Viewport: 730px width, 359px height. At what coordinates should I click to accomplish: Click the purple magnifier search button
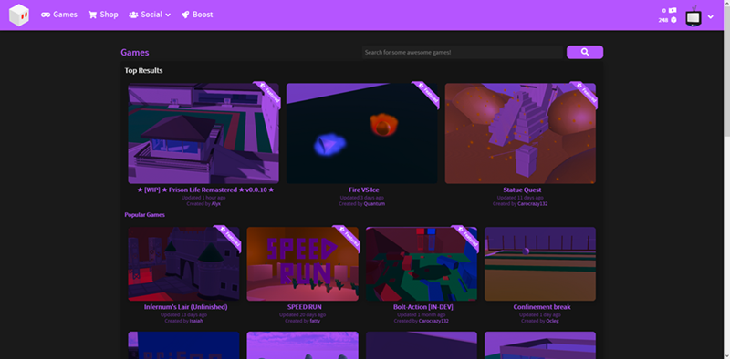585,52
